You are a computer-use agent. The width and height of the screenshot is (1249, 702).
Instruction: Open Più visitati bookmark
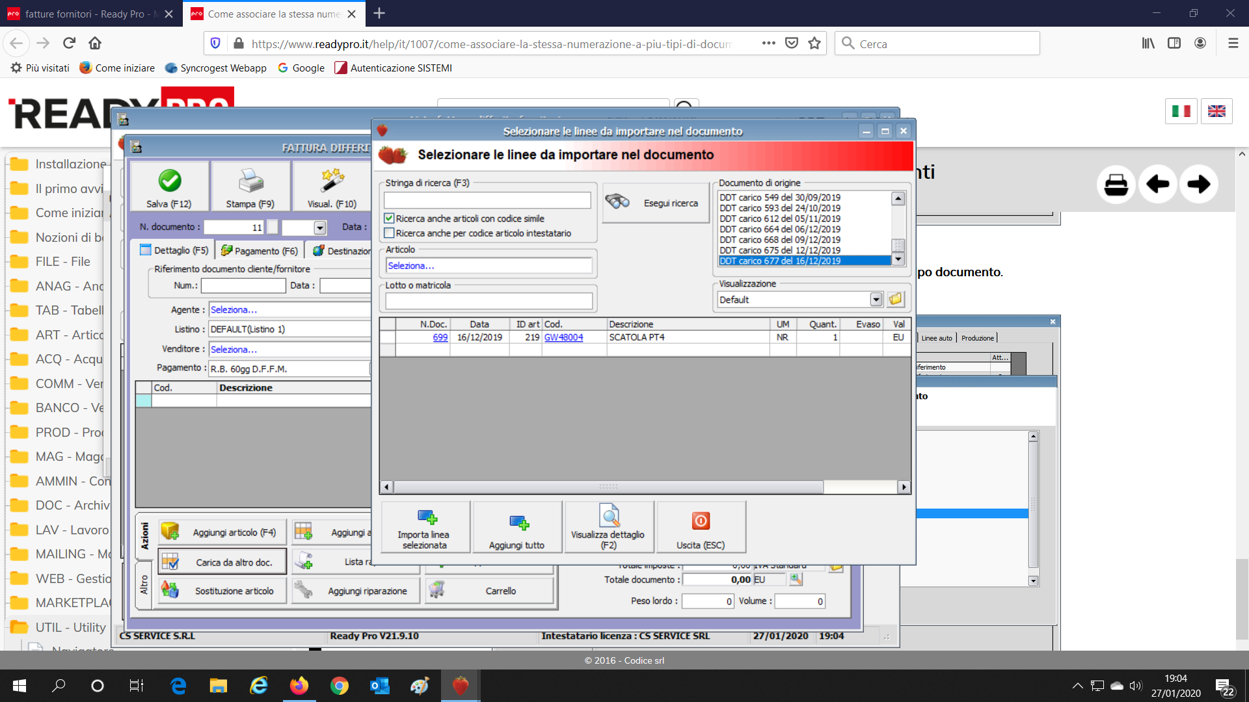[40, 68]
